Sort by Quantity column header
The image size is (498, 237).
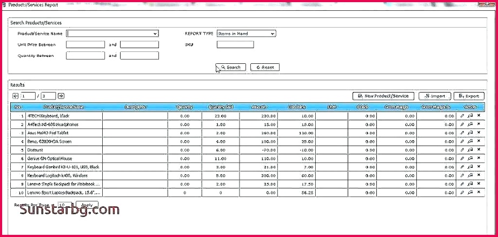[184, 107]
